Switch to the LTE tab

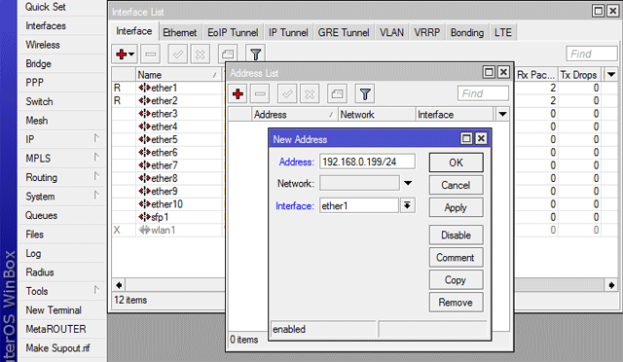pyautogui.click(x=503, y=32)
